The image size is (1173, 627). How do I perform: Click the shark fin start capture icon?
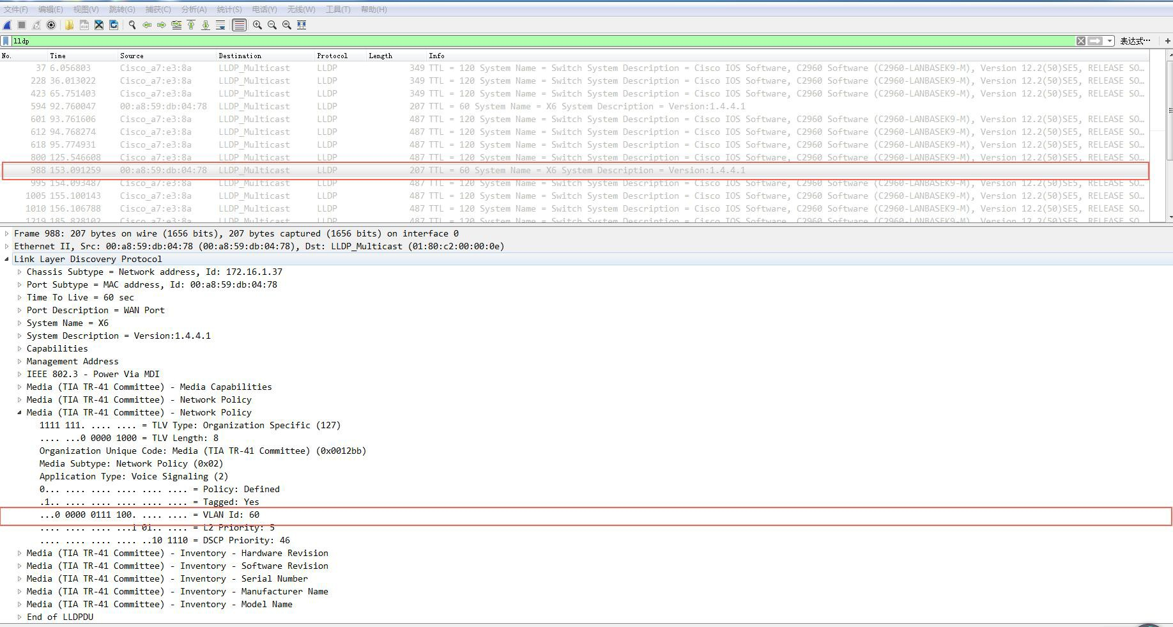tap(7, 25)
